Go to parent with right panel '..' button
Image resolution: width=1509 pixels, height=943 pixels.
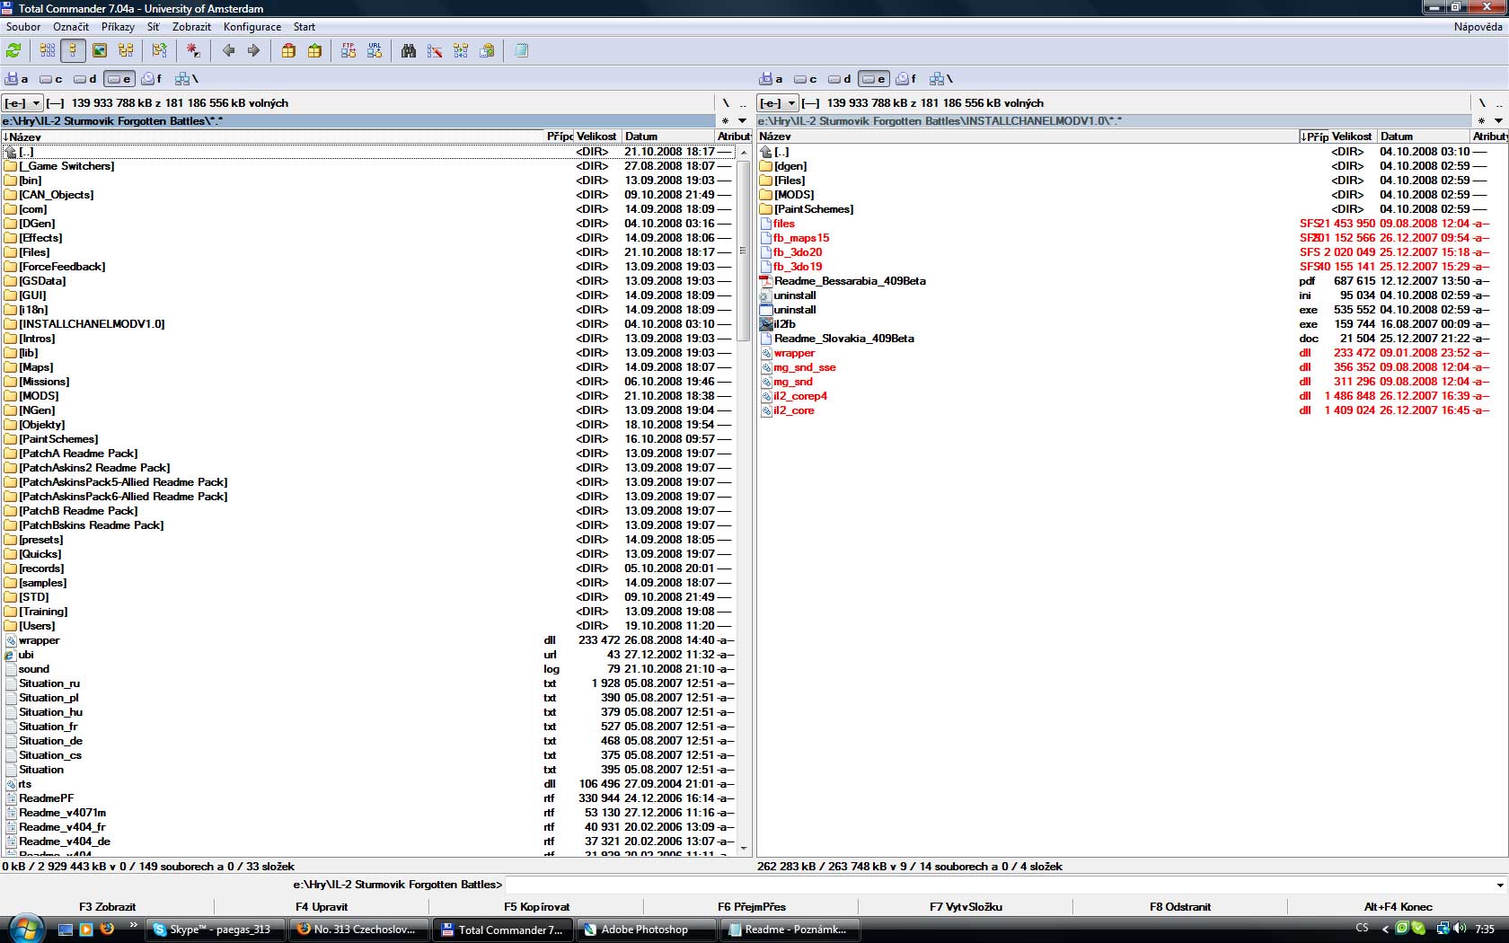tap(1498, 103)
